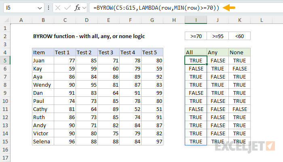This screenshot has width=283, height=162.
Task: Click the 'Any' header cell
Action: point(218,52)
